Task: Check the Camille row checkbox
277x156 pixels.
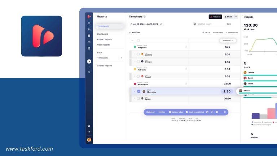Action: pyautogui.click(x=138, y=54)
